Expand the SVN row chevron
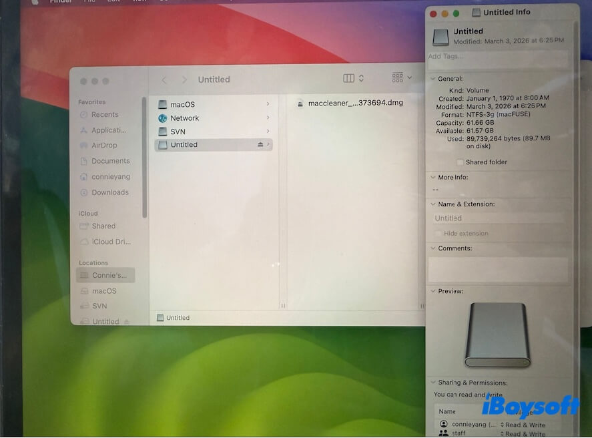 point(268,131)
